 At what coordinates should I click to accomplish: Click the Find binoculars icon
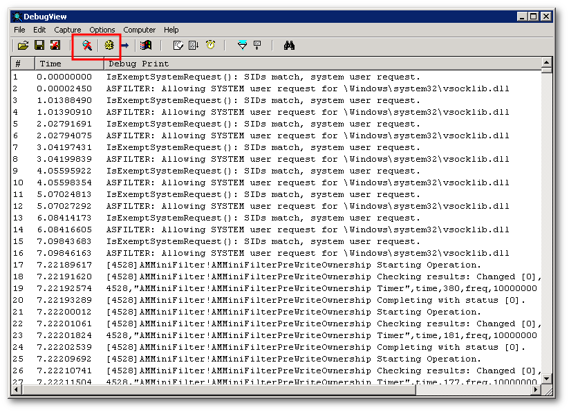pyautogui.click(x=289, y=45)
